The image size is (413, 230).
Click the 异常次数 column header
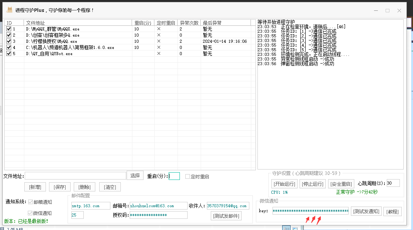point(189,23)
